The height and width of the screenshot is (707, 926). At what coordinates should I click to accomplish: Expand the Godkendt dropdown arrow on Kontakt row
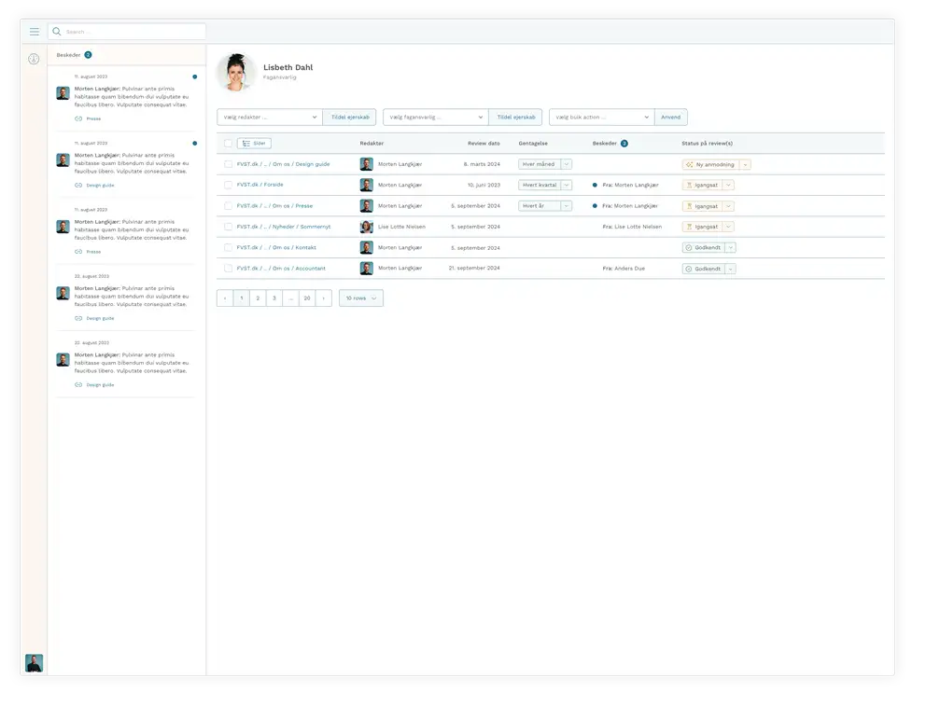[x=731, y=248]
